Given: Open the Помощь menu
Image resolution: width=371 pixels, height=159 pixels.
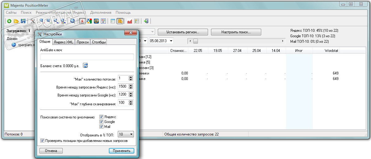Looking at the screenshot, I should point(123,13).
